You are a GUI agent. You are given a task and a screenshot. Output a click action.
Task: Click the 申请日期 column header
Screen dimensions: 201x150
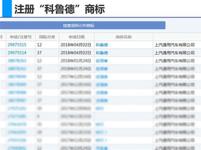click(x=76, y=37)
